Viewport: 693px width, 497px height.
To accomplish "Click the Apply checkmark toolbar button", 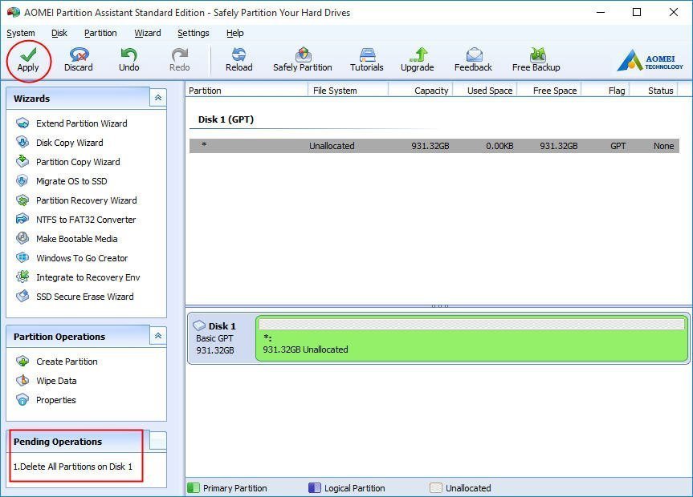I will coord(28,60).
